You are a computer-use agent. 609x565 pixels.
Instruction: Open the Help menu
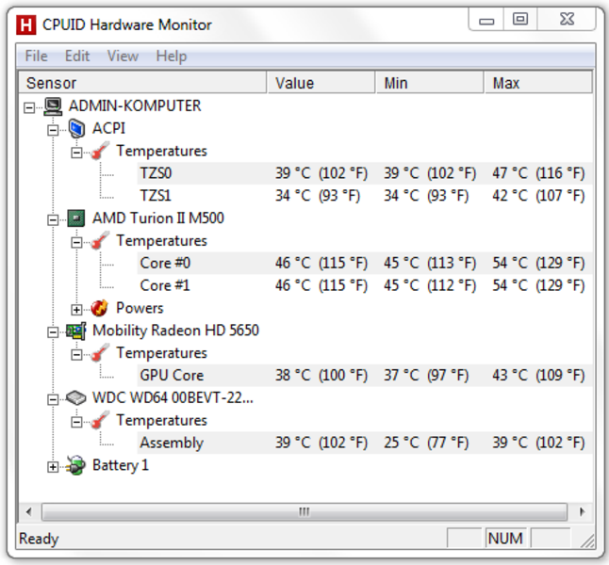click(172, 56)
